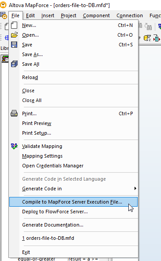Click the New document icon in File menu
The image size is (161, 261).
tap(14, 25)
